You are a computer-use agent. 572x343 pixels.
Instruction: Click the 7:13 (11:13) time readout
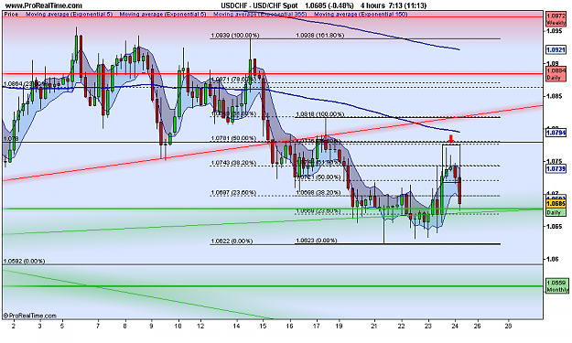click(x=408, y=5)
